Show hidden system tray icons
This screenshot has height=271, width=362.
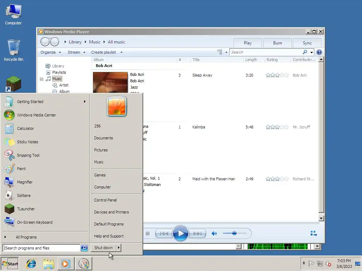[304, 263]
